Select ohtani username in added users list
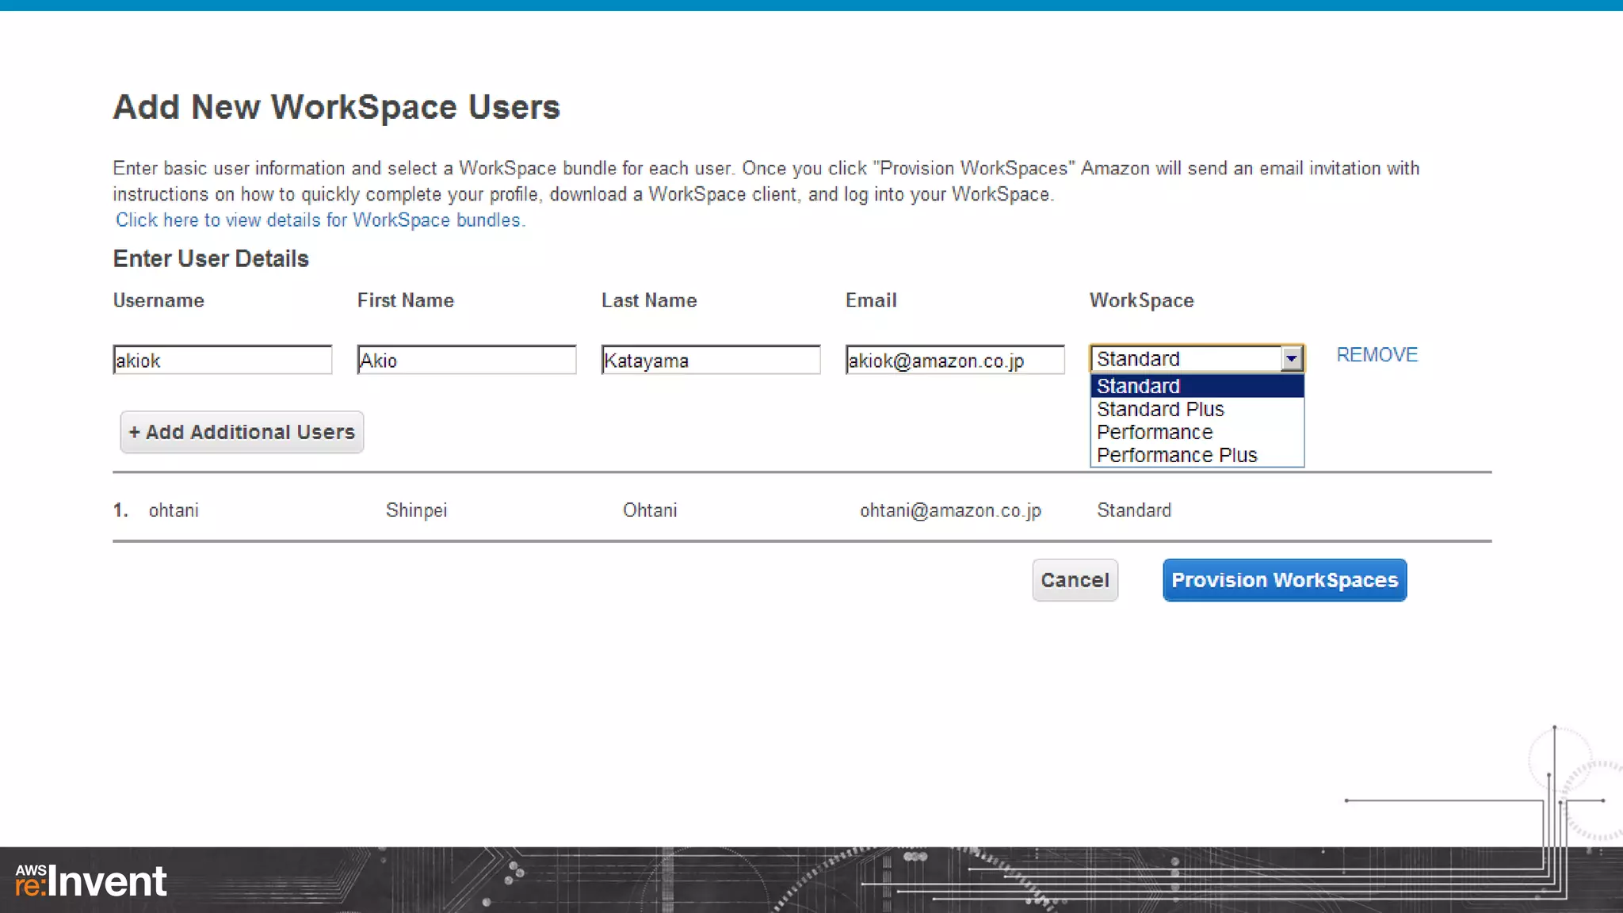 pyautogui.click(x=174, y=510)
